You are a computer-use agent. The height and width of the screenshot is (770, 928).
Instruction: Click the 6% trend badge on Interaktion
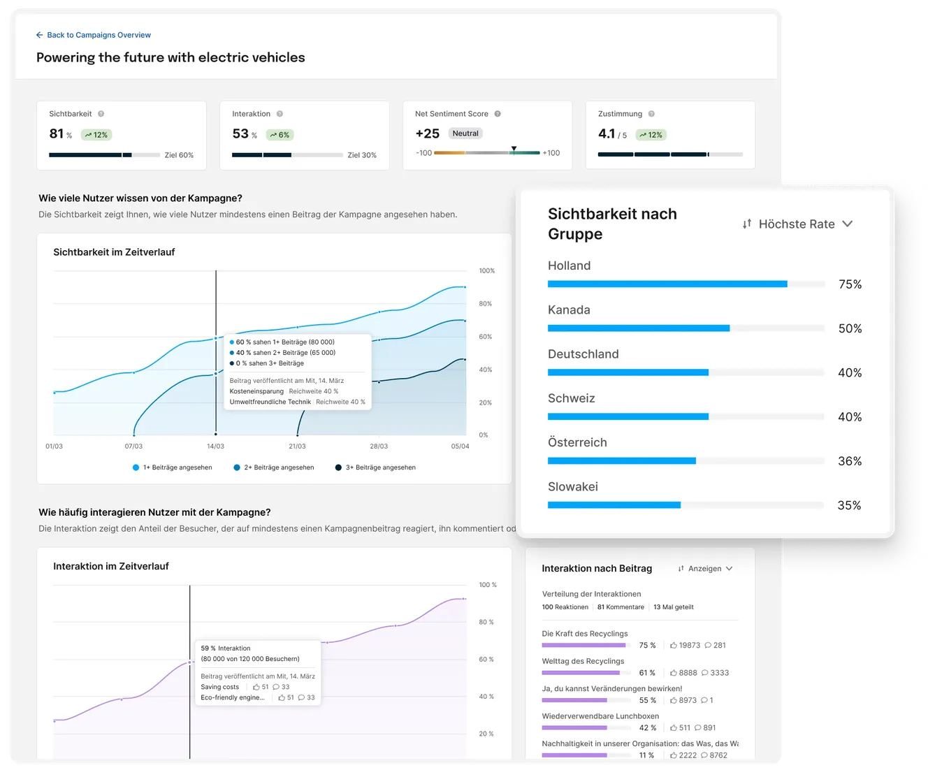[x=280, y=134]
